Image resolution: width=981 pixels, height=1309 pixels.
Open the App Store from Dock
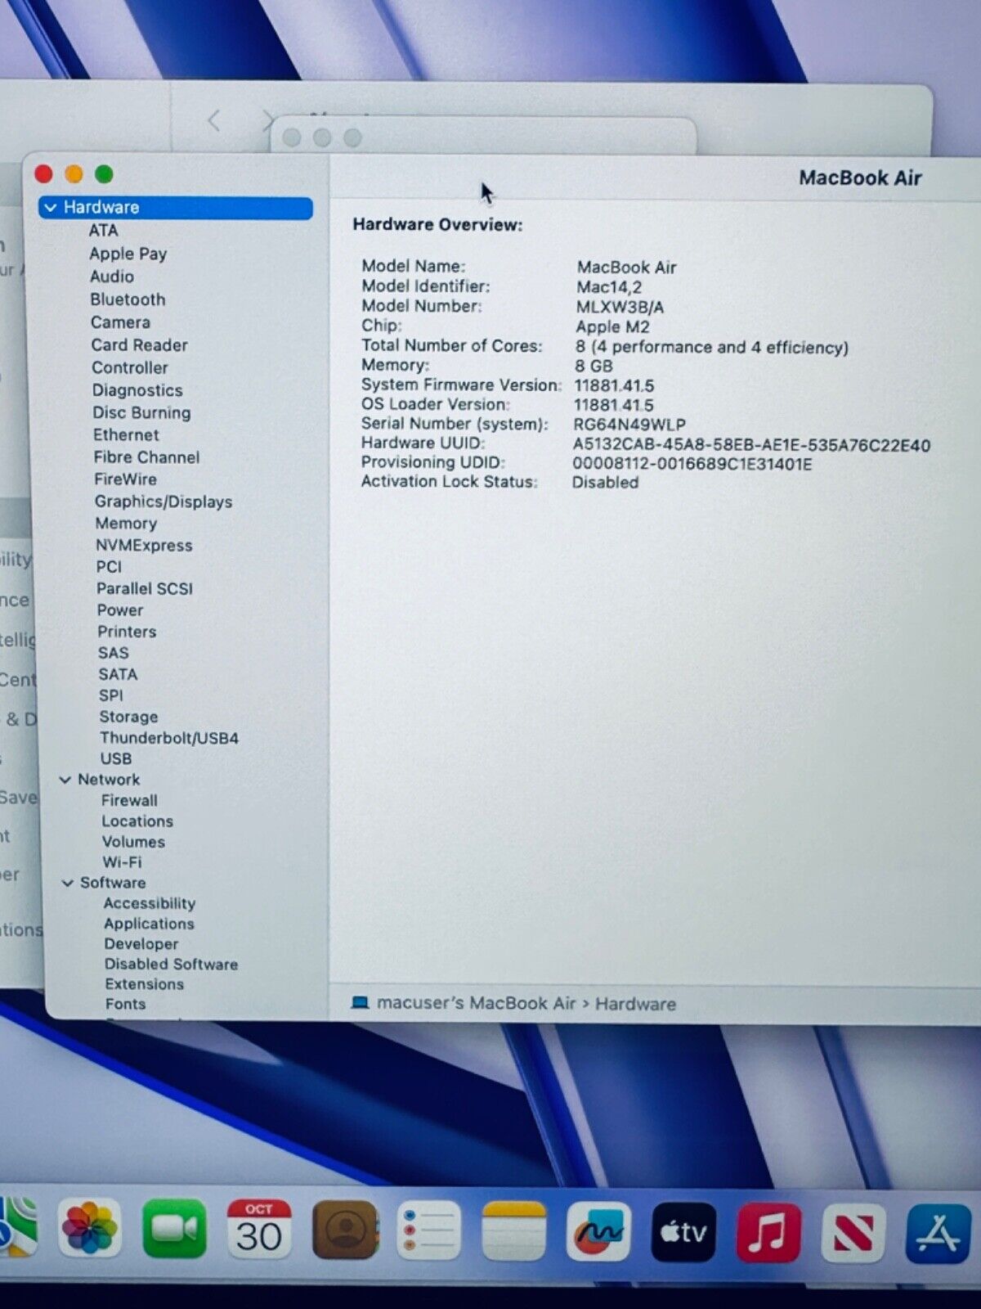pos(938,1233)
